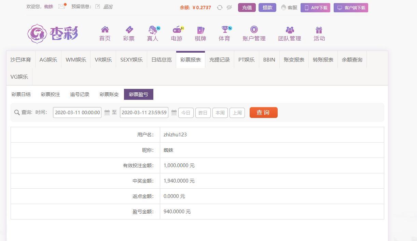Screen dimensions: 417x241
Task: Switch to the BBIN tab
Action: point(269,59)
